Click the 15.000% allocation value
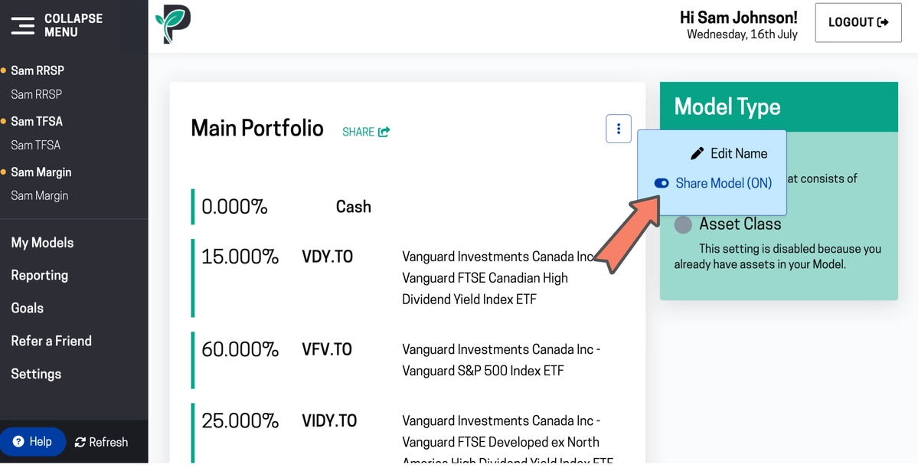The image size is (918, 468). (x=240, y=257)
